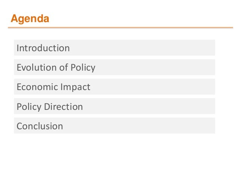Click the word Economic in the third item
Image resolution: width=239 pixels, height=179 pixels.
point(37,87)
